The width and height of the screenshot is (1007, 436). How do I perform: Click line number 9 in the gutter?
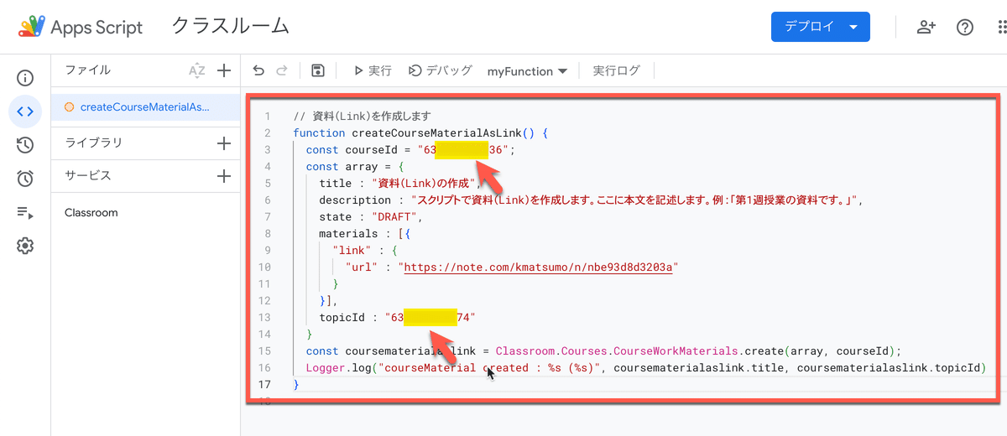(267, 250)
